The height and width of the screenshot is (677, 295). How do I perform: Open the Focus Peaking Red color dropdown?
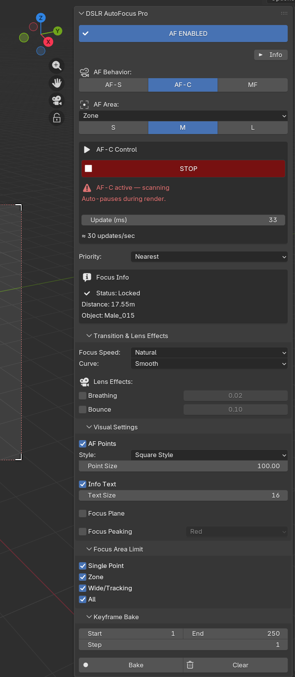(237, 531)
